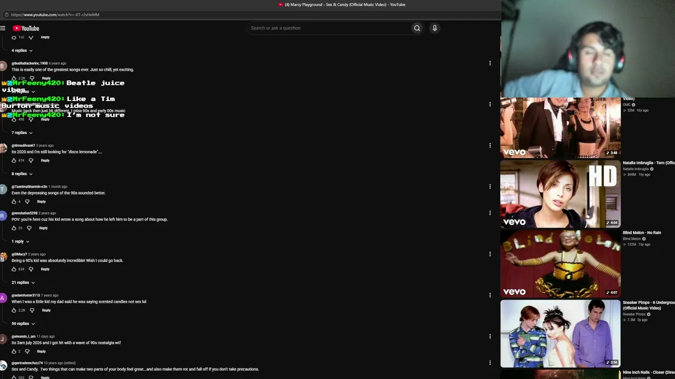Click the "Blind Melon - No Rain" title

(x=642, y=233)
